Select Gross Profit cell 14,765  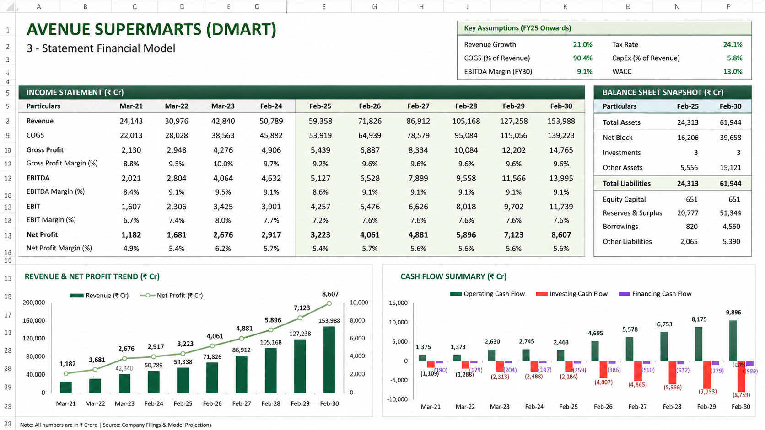(x=561, y=150)
